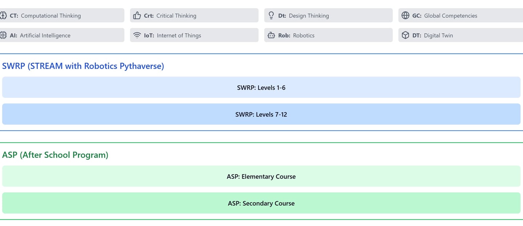
Task: Click the SWRP (STREAM with Robotics Pythaverse) heading
Action: [83, 66]
